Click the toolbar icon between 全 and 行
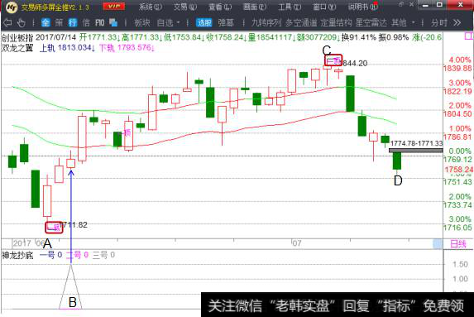This screenshot has height=317, width=474. click(59, 22)
